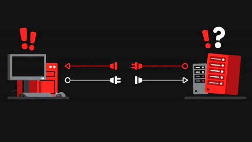The image size is (252, 142).
Task: Click the white two-prong plug
Action: 115,80
